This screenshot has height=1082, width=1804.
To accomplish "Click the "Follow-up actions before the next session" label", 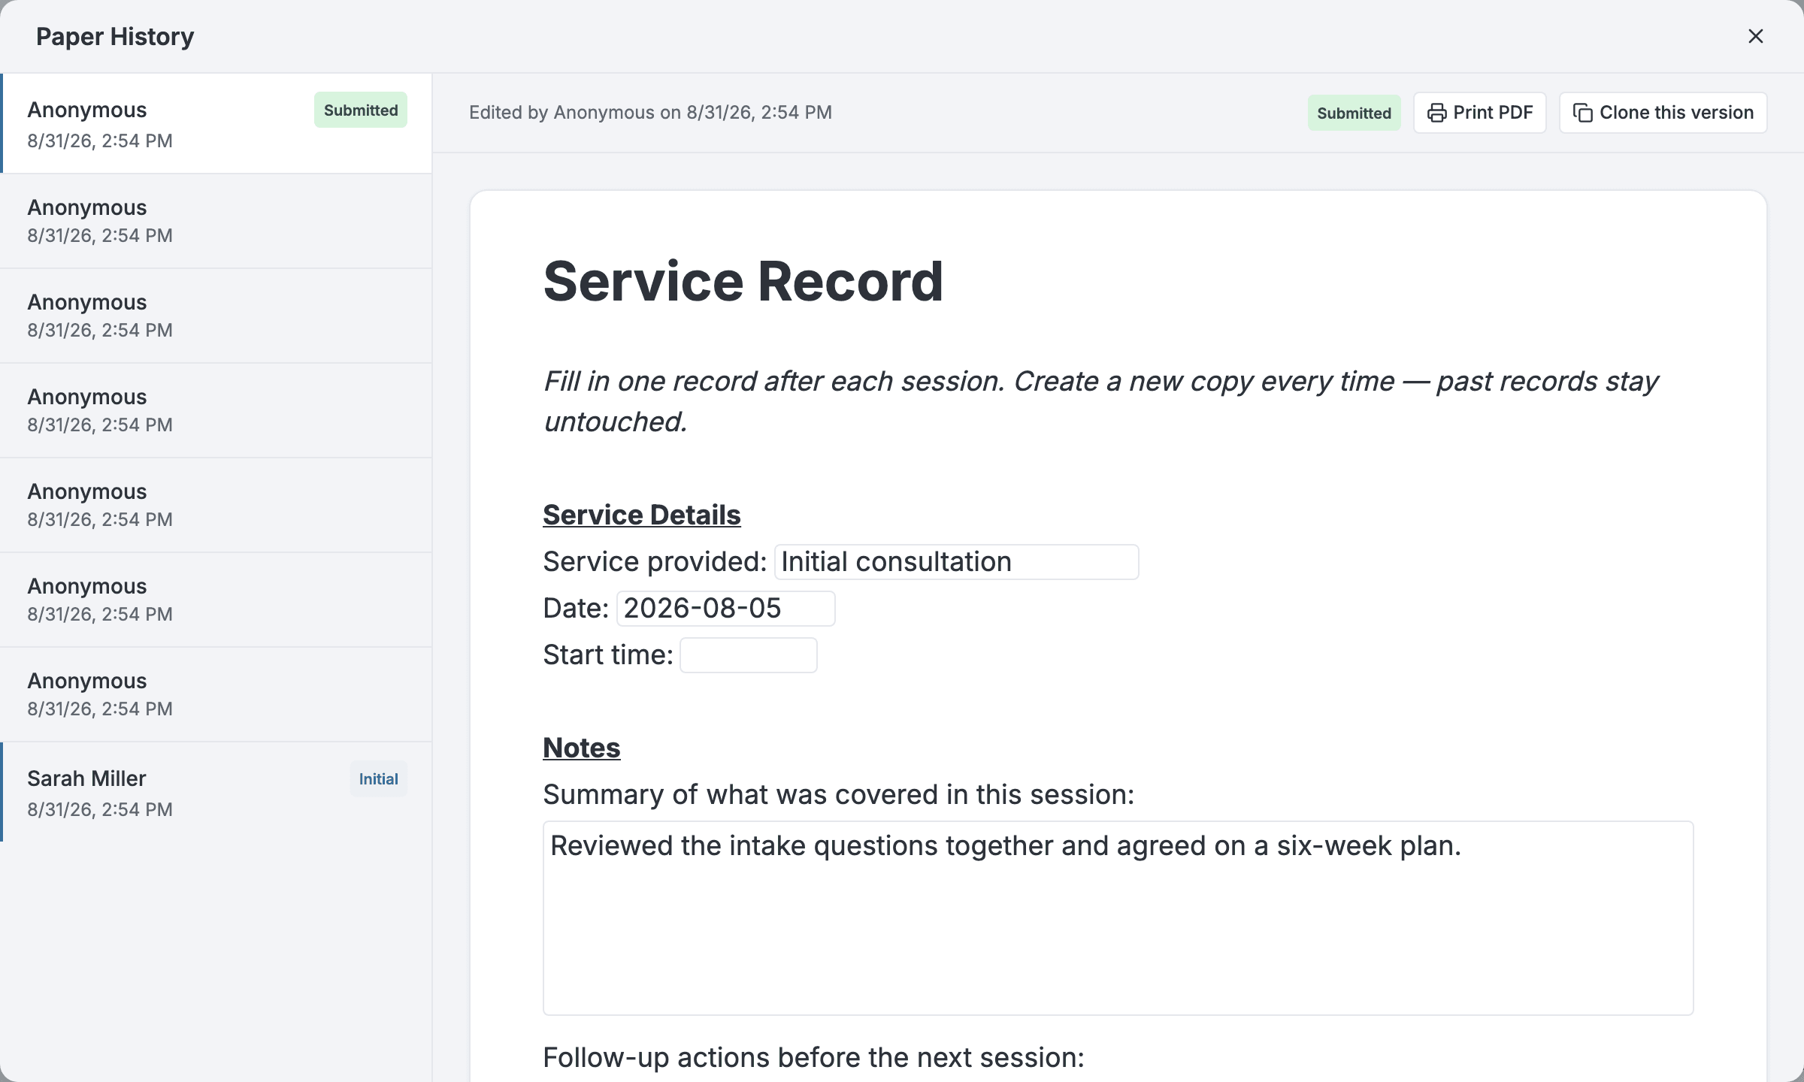I will [x=814, y=1057].
